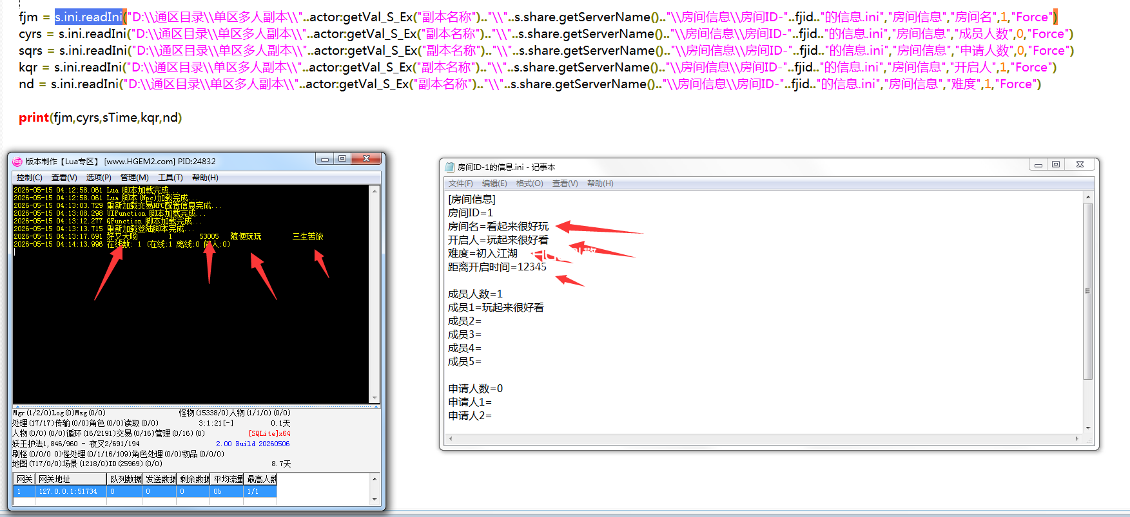This screenshot has width=1130, height=517.
Task: Click 网关地址 column header
Action: point(70,479)
